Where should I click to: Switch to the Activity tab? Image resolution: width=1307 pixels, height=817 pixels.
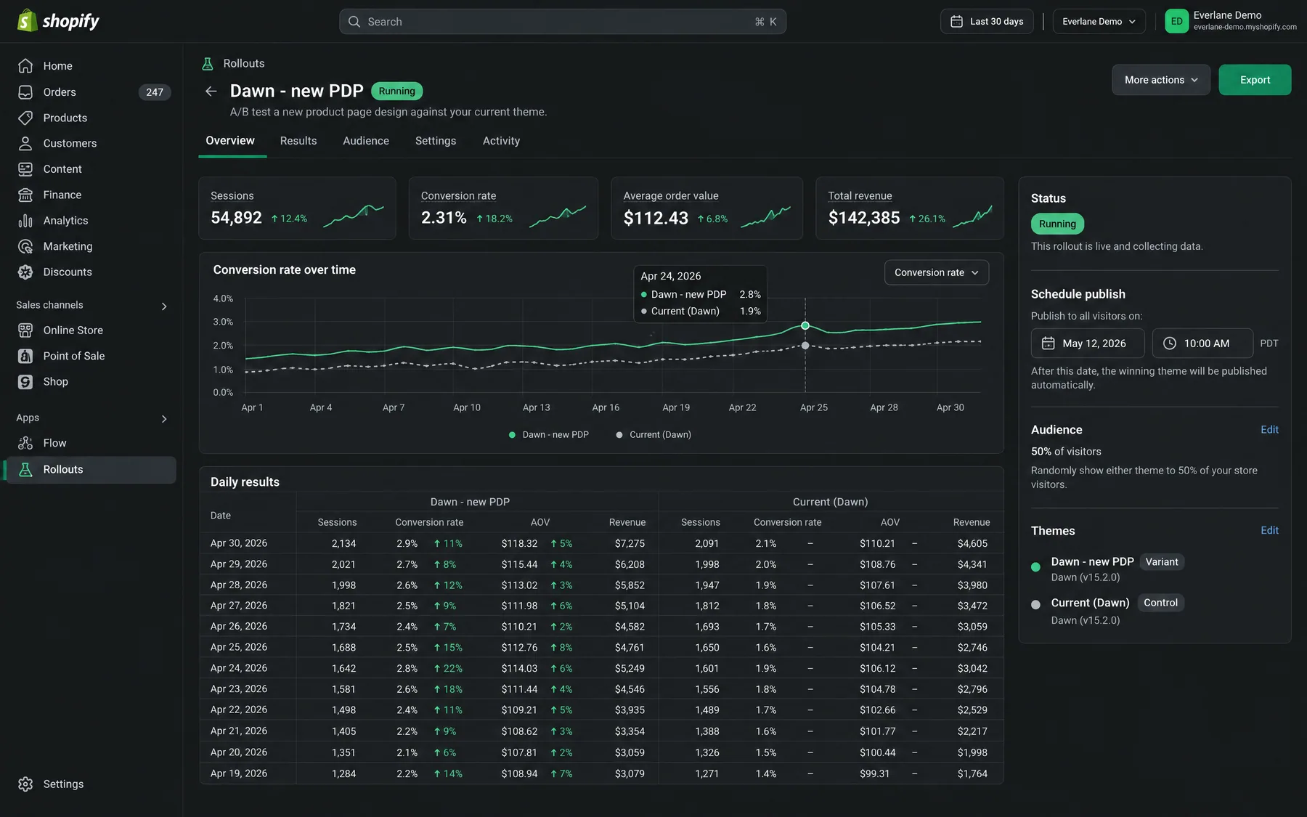tap(501, 141)
